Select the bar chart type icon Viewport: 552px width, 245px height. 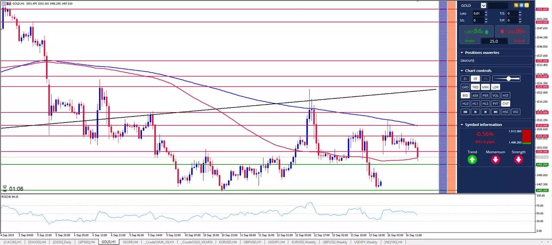[x=465, y=79]
